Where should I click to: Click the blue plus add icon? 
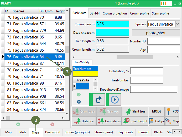[x=79, y=102]
